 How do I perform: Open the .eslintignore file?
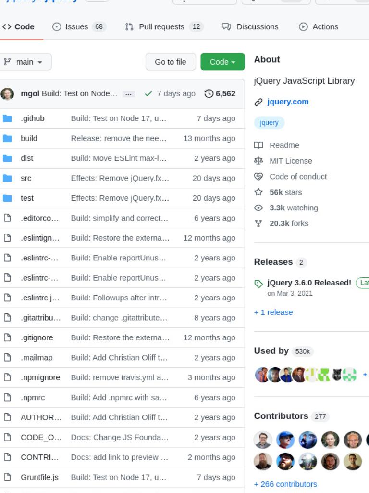40,238
